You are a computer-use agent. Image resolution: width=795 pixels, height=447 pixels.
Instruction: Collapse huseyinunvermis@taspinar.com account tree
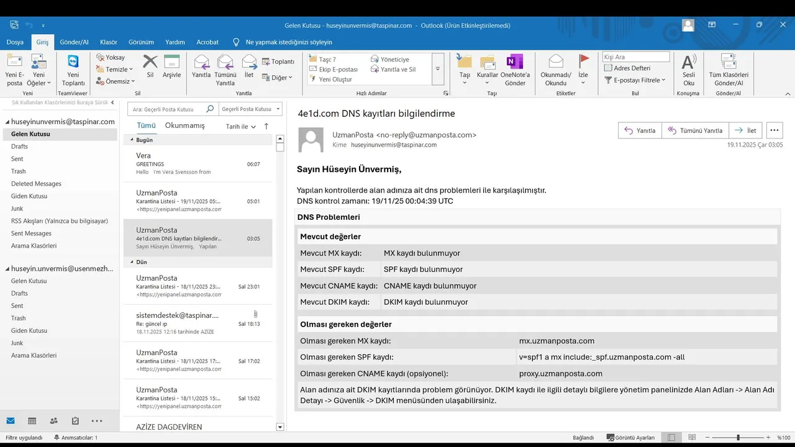6,122
